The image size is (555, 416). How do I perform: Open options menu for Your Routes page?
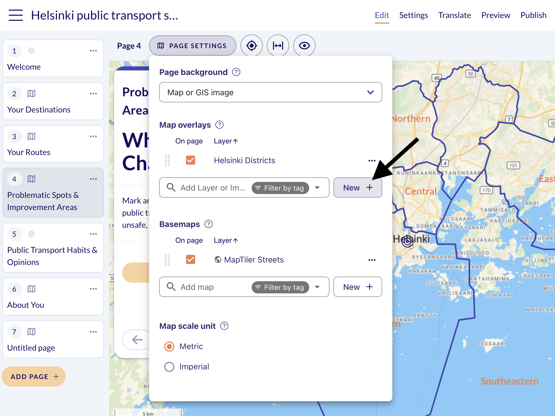(93, 136)
